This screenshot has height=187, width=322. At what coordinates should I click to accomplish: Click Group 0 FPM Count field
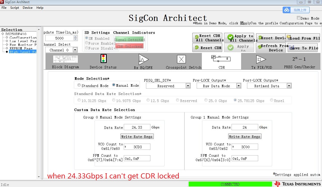(x=137, y=158)
